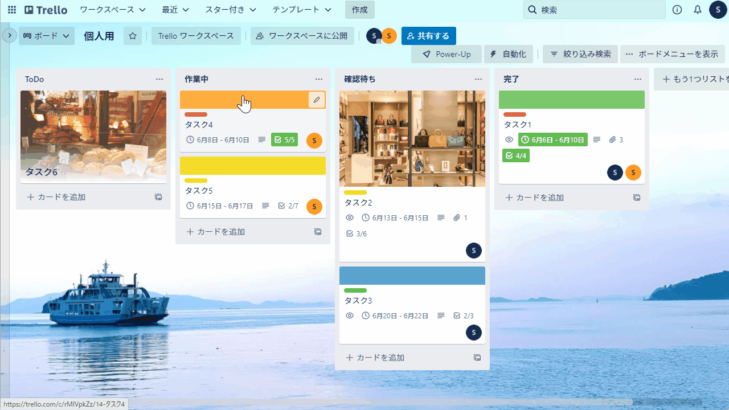Image resolution: width=729 pixels, height=410 pixels.
Task: Open the テンプレート dropdown menu
Action: coord(302,10)
